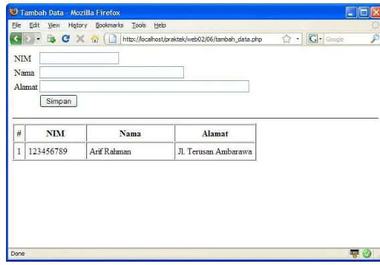
Task: Click the Nama column header
Action: (130, 133)
